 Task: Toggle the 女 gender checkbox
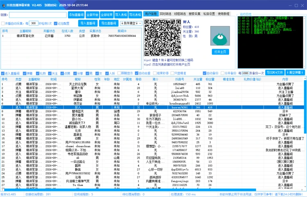tap(97, 73)
